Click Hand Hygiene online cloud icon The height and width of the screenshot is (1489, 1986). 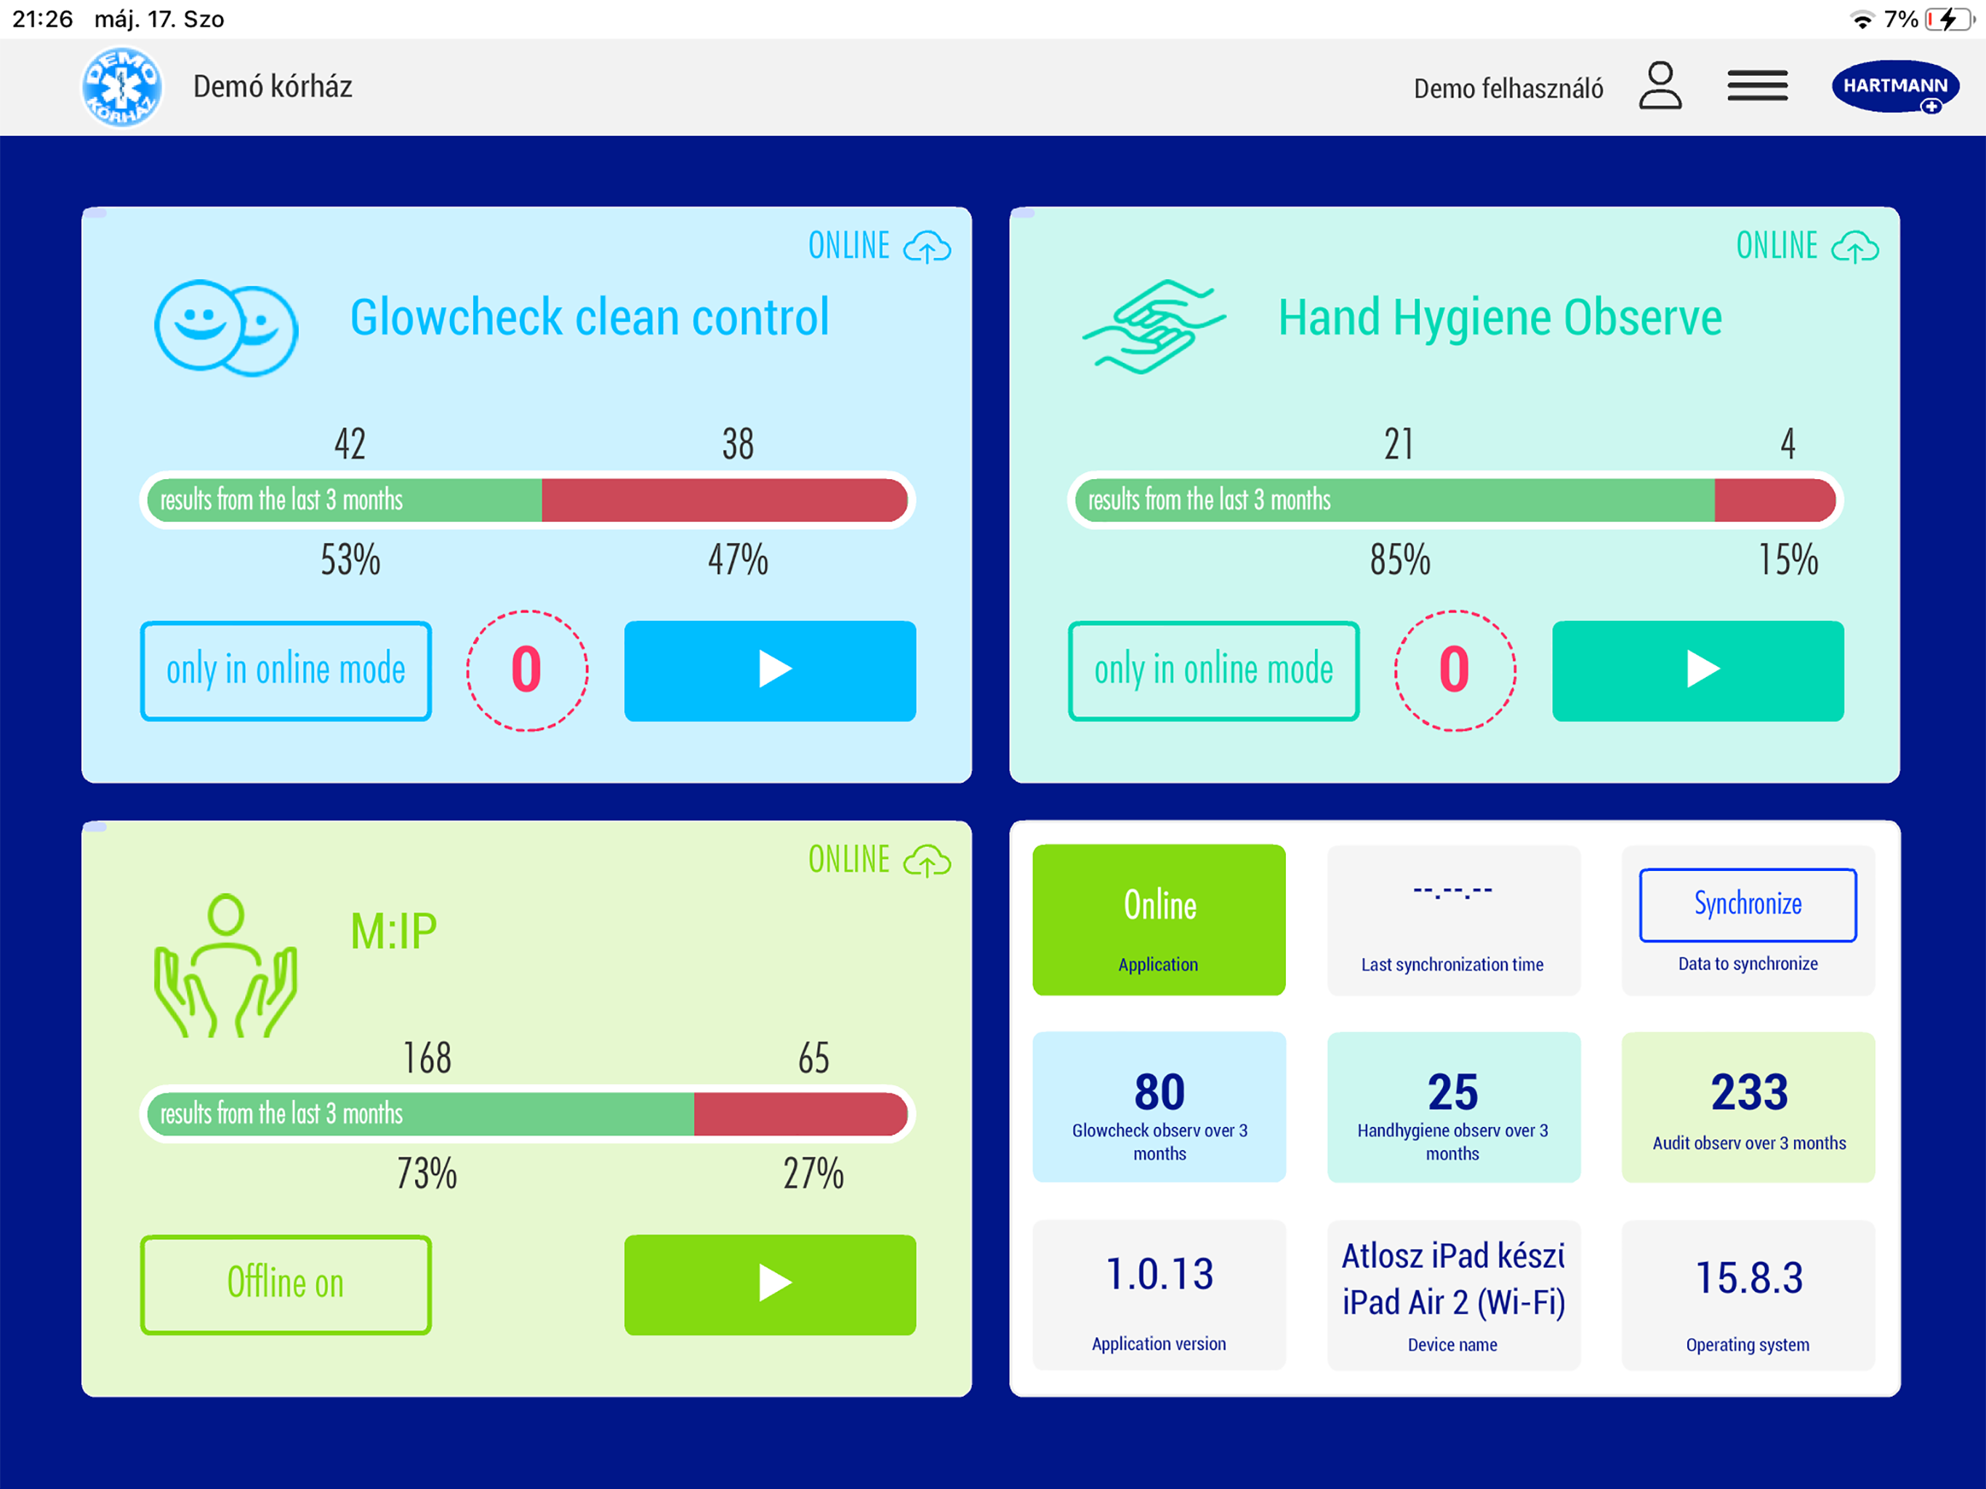1854,246
